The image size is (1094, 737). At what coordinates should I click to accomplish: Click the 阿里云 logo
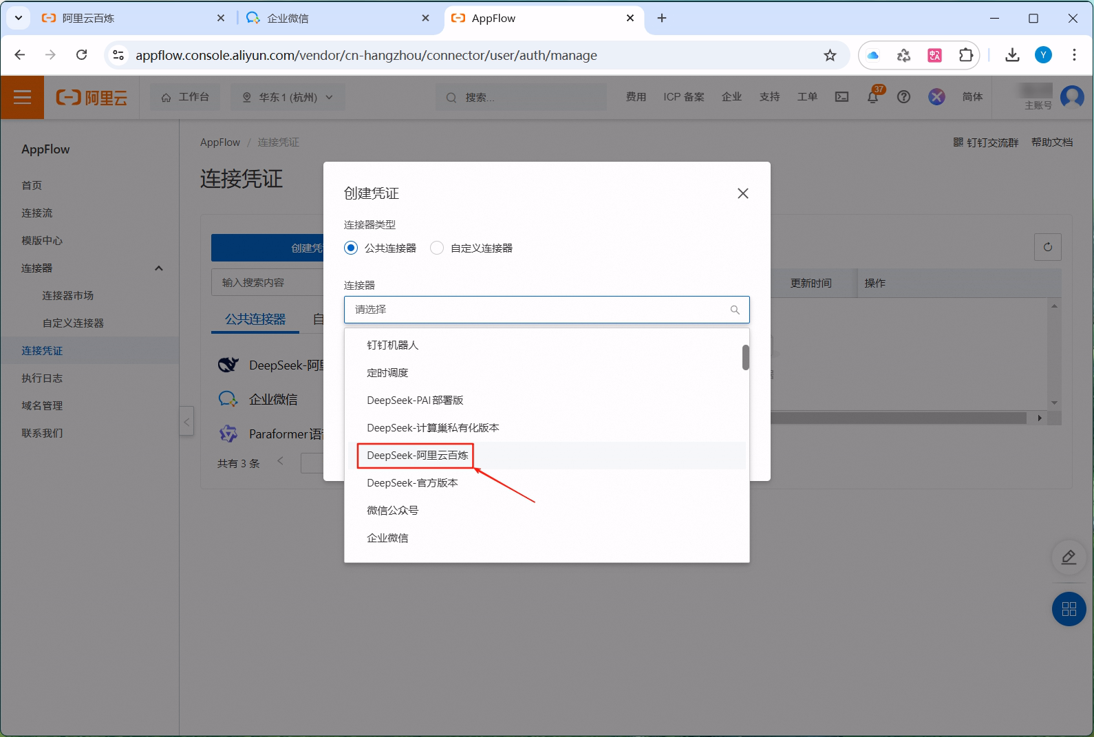pos(92,98)
